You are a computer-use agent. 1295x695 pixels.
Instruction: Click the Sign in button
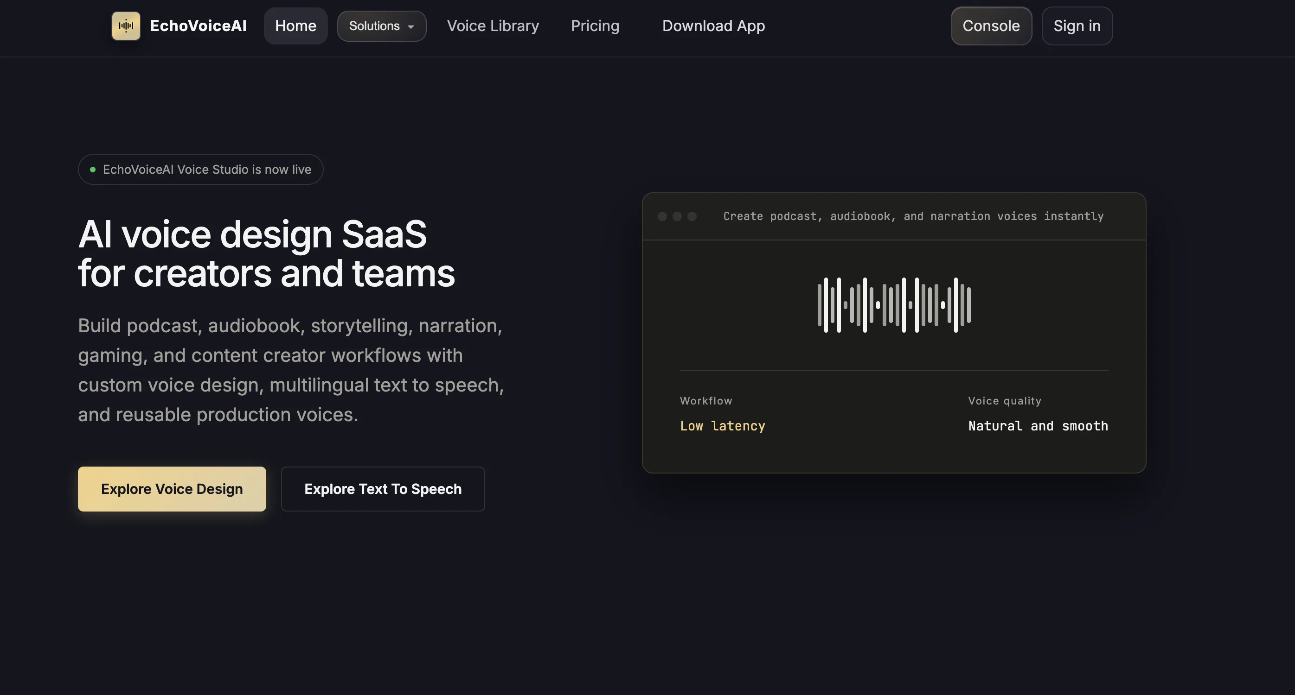click(1077, 26)
